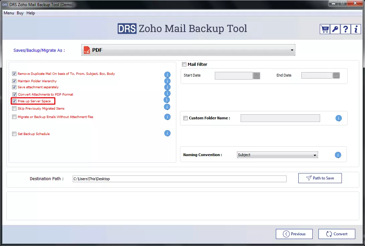Click the about info icon in header
Image resolution: width=365 pixels, height=246 pixels.
click(x=356, y=29)
